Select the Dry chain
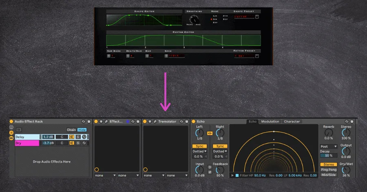This screenshot has width=367, height=192. click(x=27, y=143)
